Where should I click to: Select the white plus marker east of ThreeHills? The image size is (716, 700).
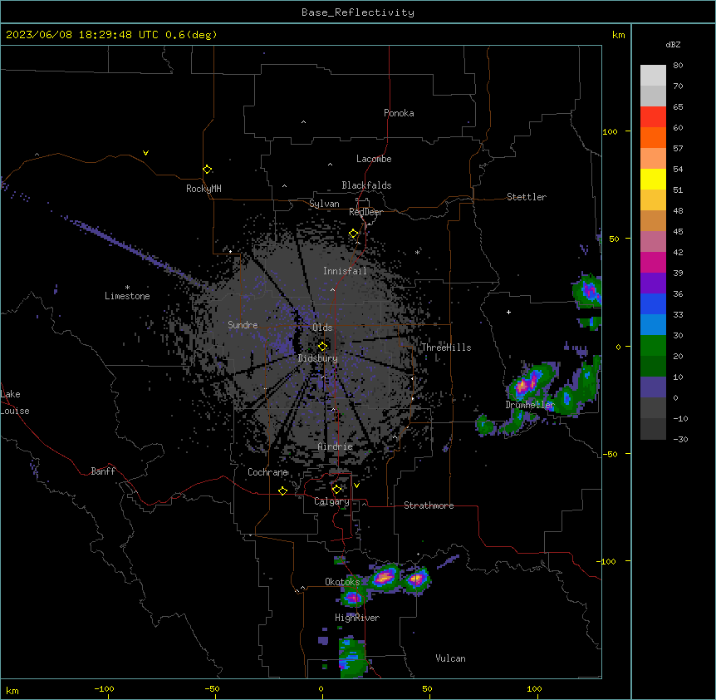(508, 312)
